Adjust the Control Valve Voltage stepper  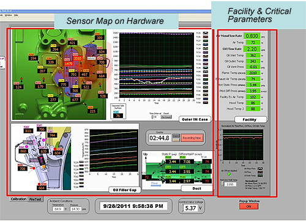point(181,208)
